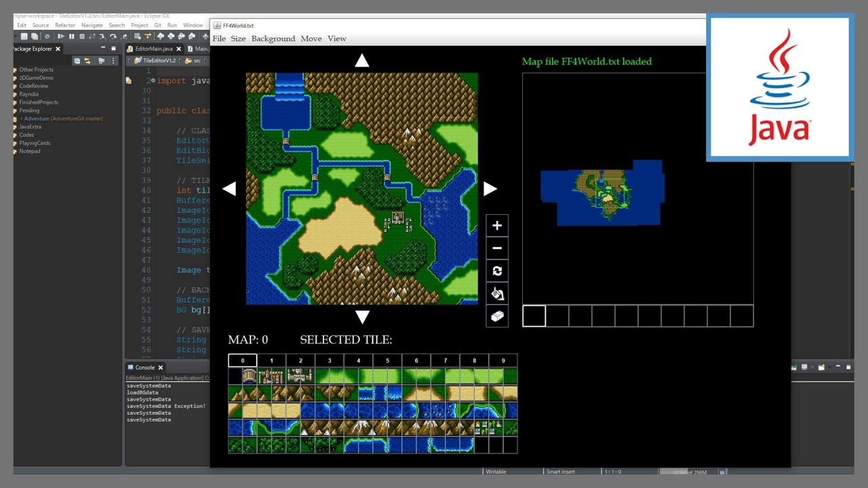Open the View menu in tile editor
This screenshot has width=868, height=488.
point(337,39)
